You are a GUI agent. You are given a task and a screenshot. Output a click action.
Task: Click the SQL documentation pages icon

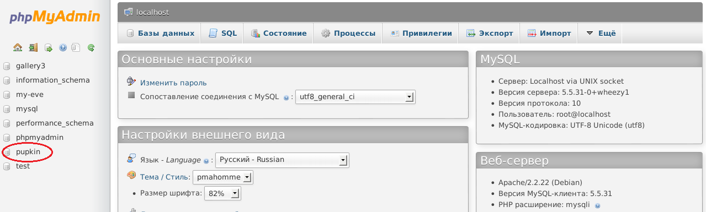(76, 48)
